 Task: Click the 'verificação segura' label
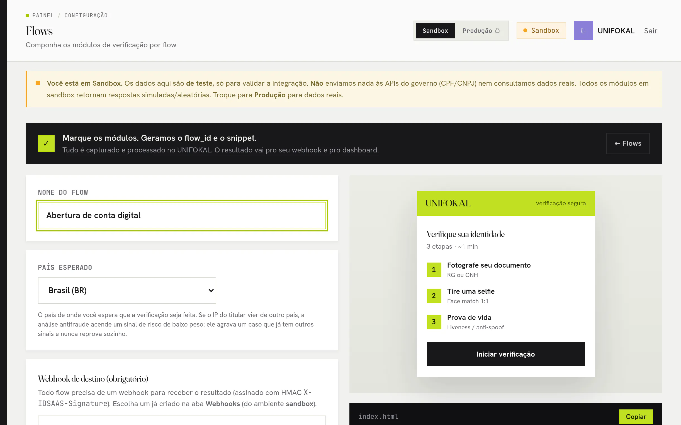click(x=561, y=203)
